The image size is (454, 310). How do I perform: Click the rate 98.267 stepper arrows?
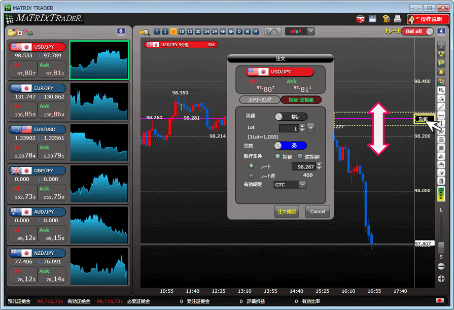[x=319, y=166]
